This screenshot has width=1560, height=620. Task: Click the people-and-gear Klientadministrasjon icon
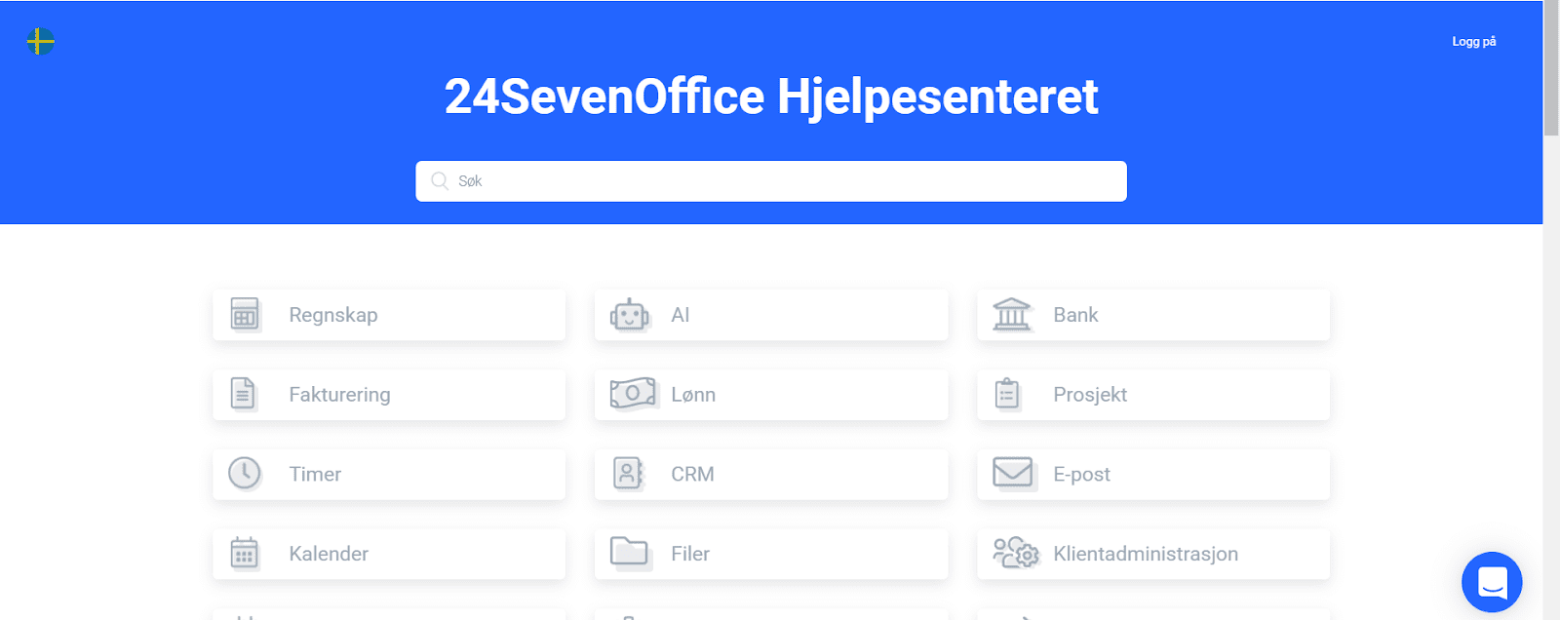[1016, 553]
